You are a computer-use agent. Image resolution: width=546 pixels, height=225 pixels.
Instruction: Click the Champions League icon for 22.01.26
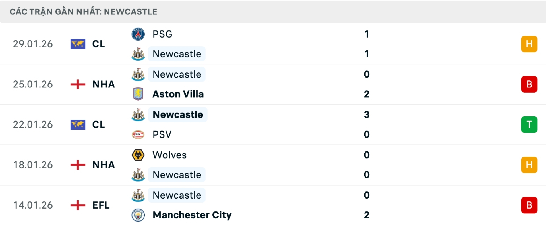[x=78, y=124]
